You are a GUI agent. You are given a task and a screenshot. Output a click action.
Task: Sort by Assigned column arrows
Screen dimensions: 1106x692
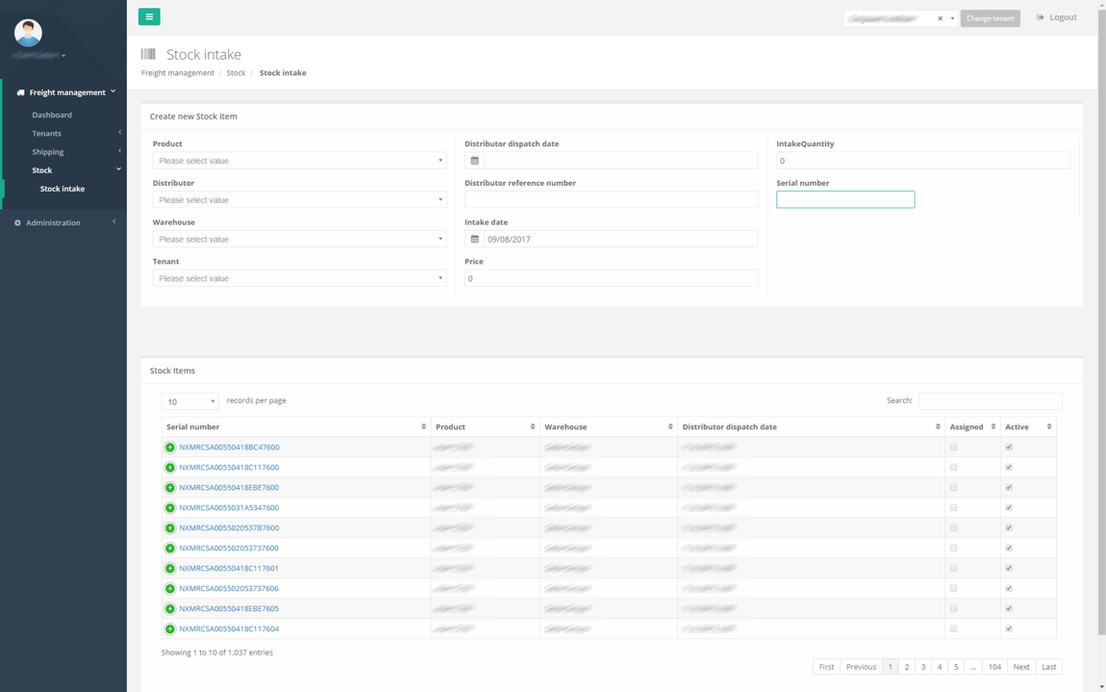tap(993, 426)
